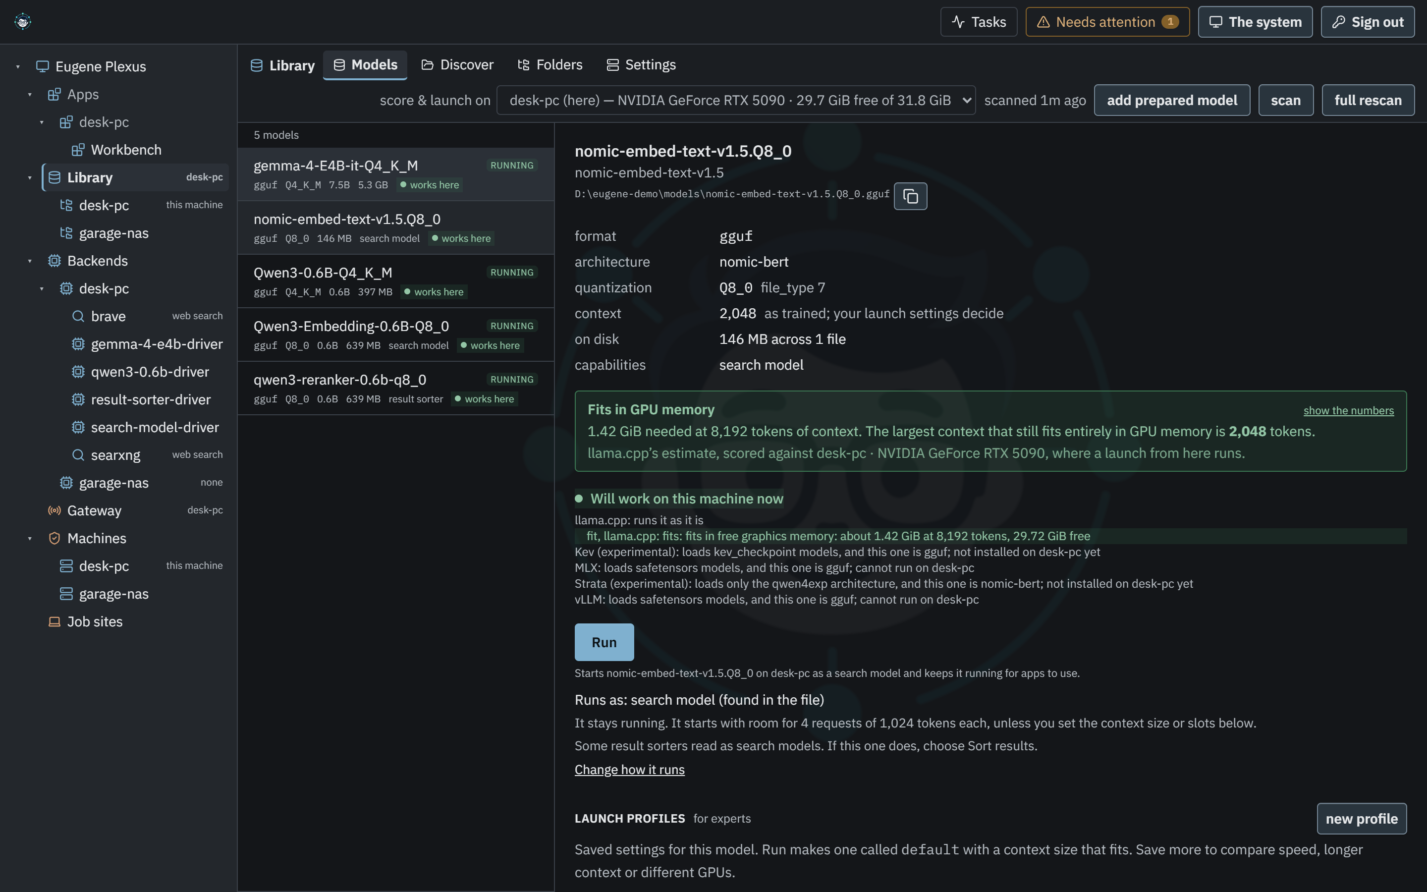Click the gemma-4-e4b-driver chip icon
Screen dimensions: 1427x892
pyautogui.click(x=78, y=344)
